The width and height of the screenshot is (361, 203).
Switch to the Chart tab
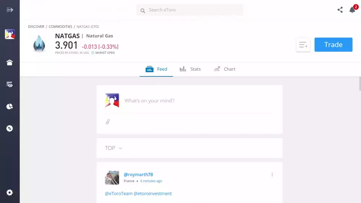coord(225,69)
